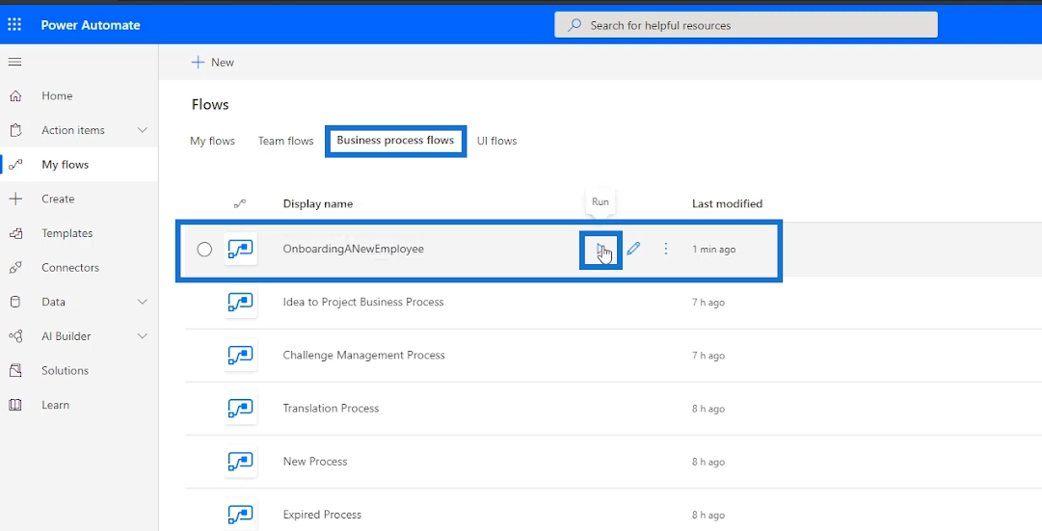Click '7 h ago' for Idea to Project
This screenshot has width=1042, height=531.
[x=708, y=303]
